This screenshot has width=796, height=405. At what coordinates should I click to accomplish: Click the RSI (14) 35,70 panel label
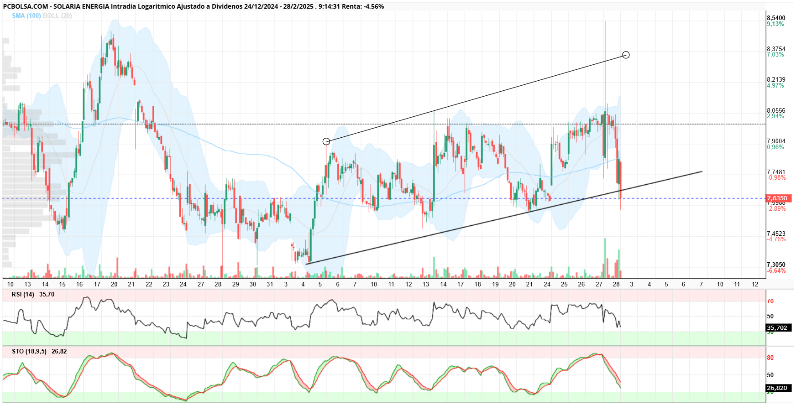pos(33,294)
